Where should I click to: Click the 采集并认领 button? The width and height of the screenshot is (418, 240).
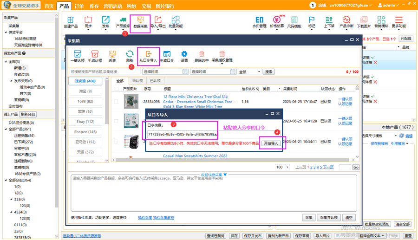click(x=329, y=218)
